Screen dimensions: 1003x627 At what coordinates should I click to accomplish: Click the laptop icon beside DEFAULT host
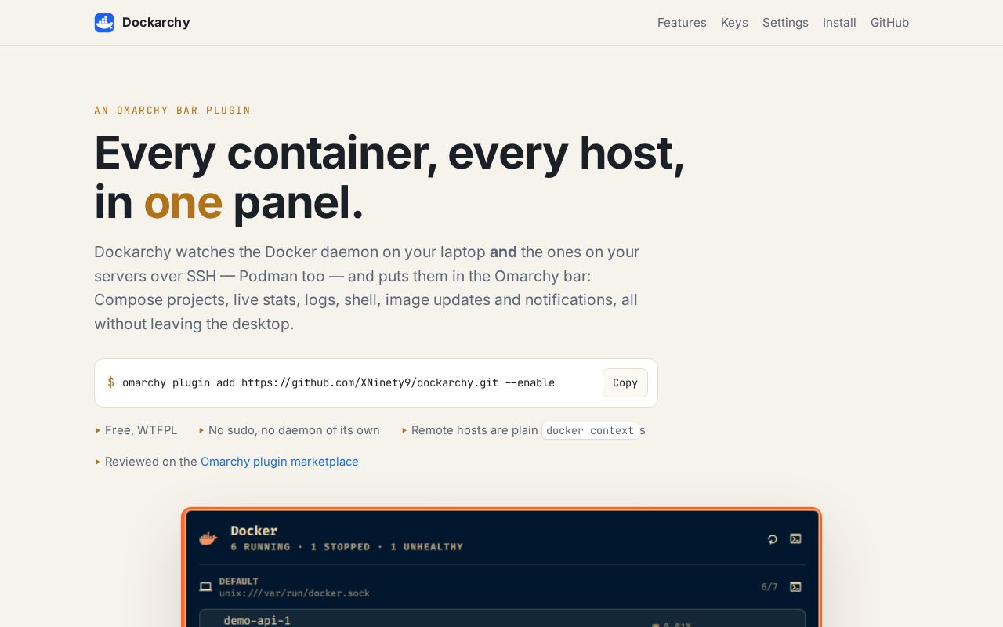point(205,586)
